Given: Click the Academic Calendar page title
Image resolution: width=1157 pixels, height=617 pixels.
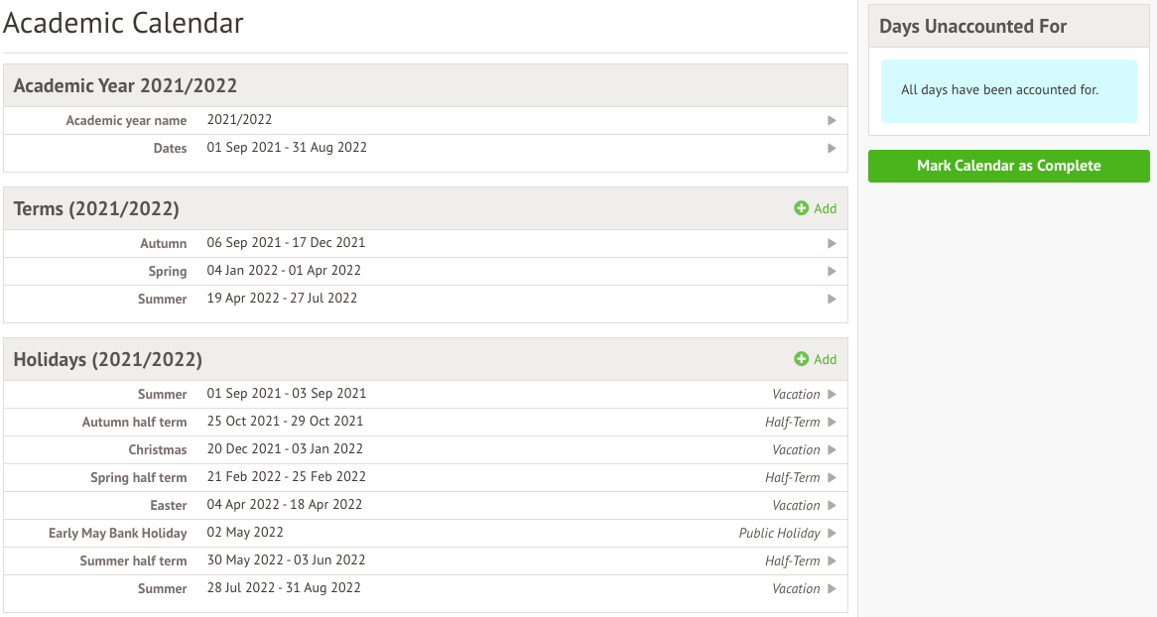Looking at the screenshot, I should point(124,23).
